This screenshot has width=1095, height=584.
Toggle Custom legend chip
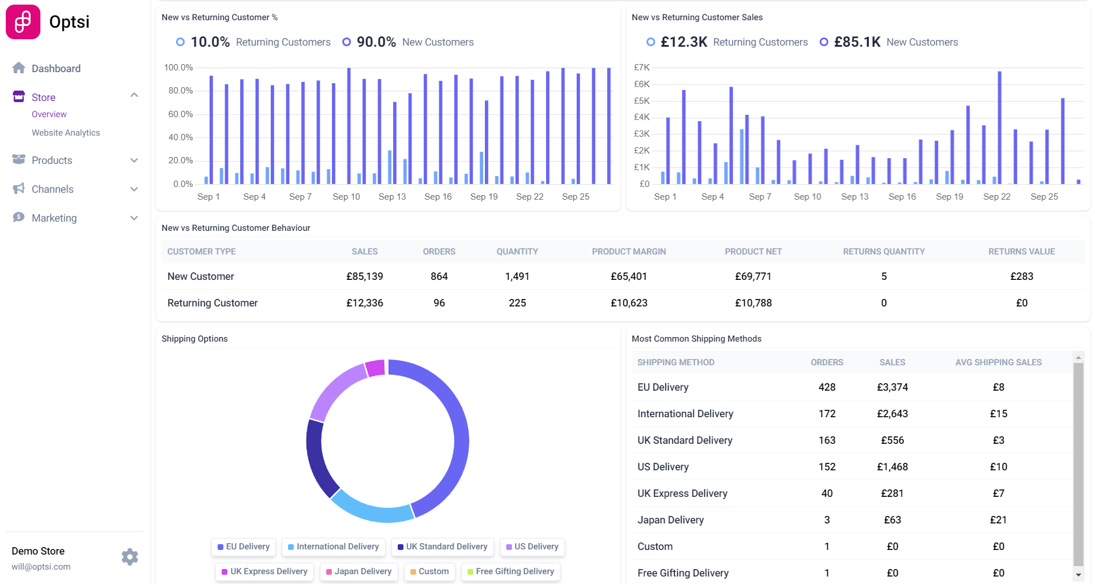coord(429,571)
